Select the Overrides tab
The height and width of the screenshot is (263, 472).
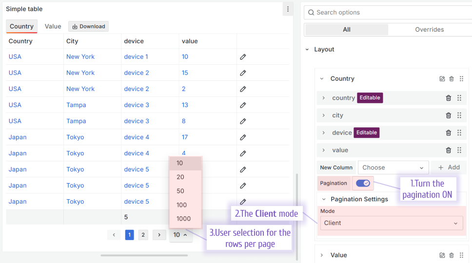point(429,30)
